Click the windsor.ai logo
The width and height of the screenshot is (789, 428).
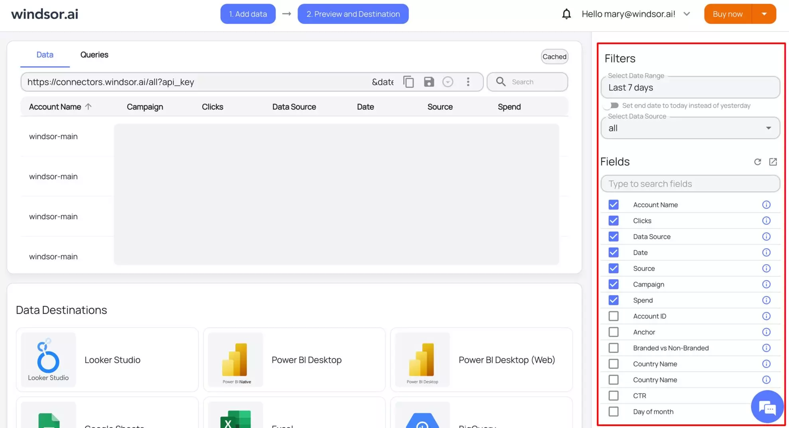point(45,14)
